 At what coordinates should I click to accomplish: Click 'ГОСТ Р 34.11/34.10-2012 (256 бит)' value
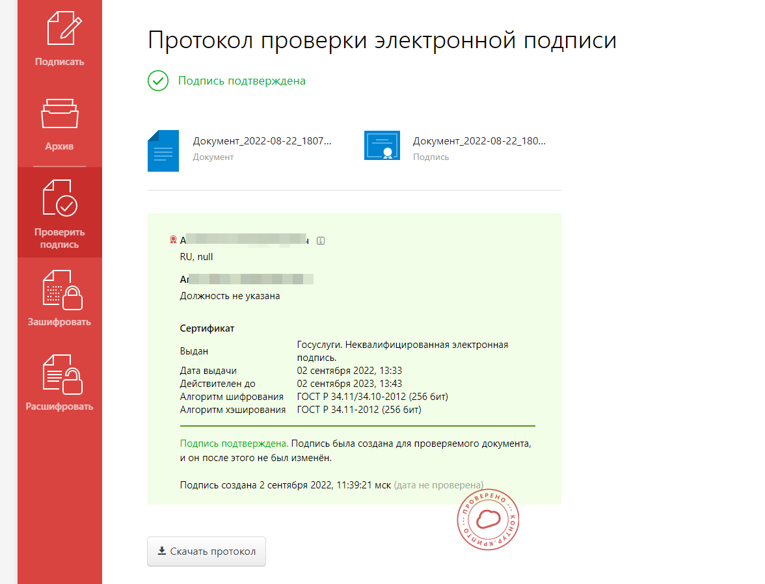(372, 397)
